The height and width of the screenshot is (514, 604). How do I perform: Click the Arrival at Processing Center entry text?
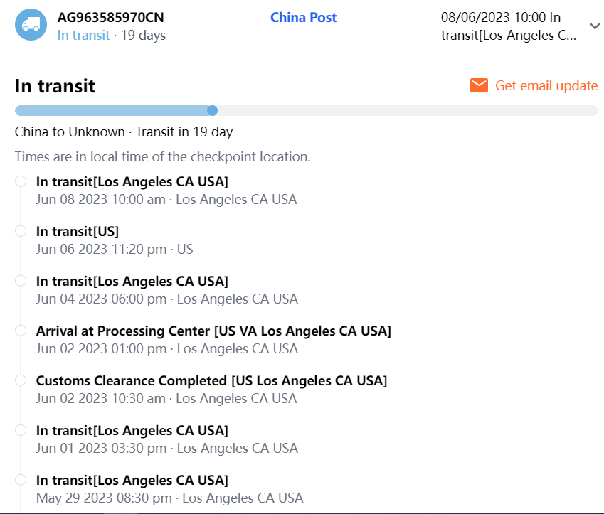pyautogui.click(x=213, y=331)
